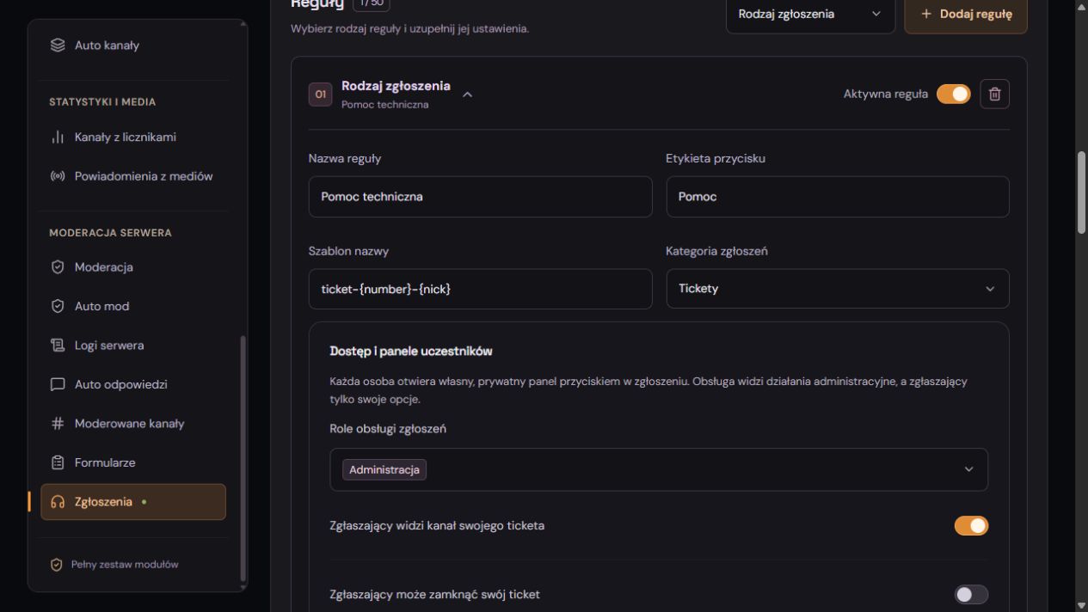Click the hash icon for Moderowane kanały
This screenshot has height=612, width=1088.
click(58, 424)
